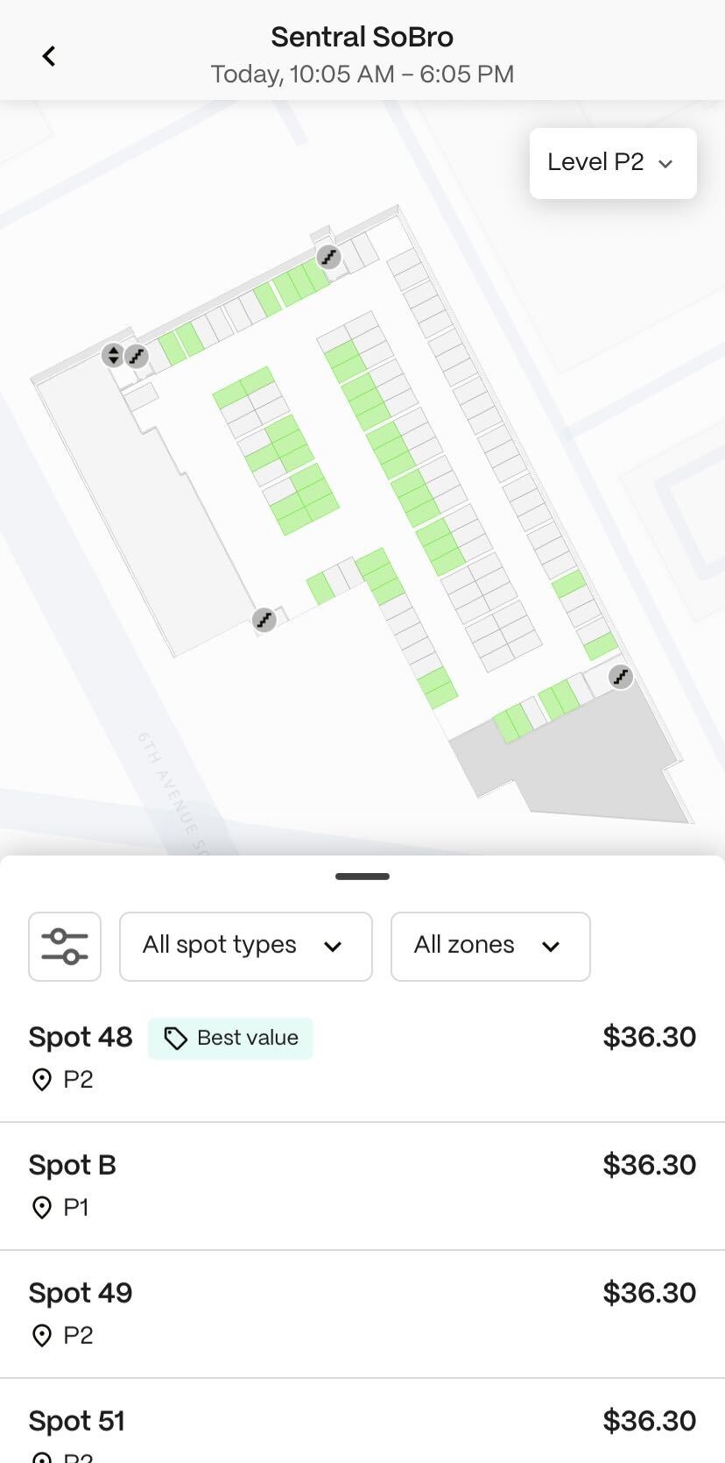Image resolution: width=725 pixels, height=1463 pixels.
Task: Expand the All zones dropdown
Action: (x=490, y=947)
